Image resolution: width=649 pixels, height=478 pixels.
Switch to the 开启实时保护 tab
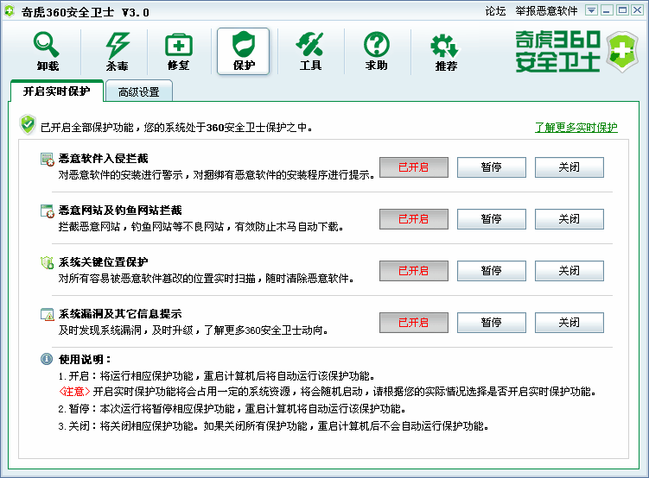pos(57,91)
